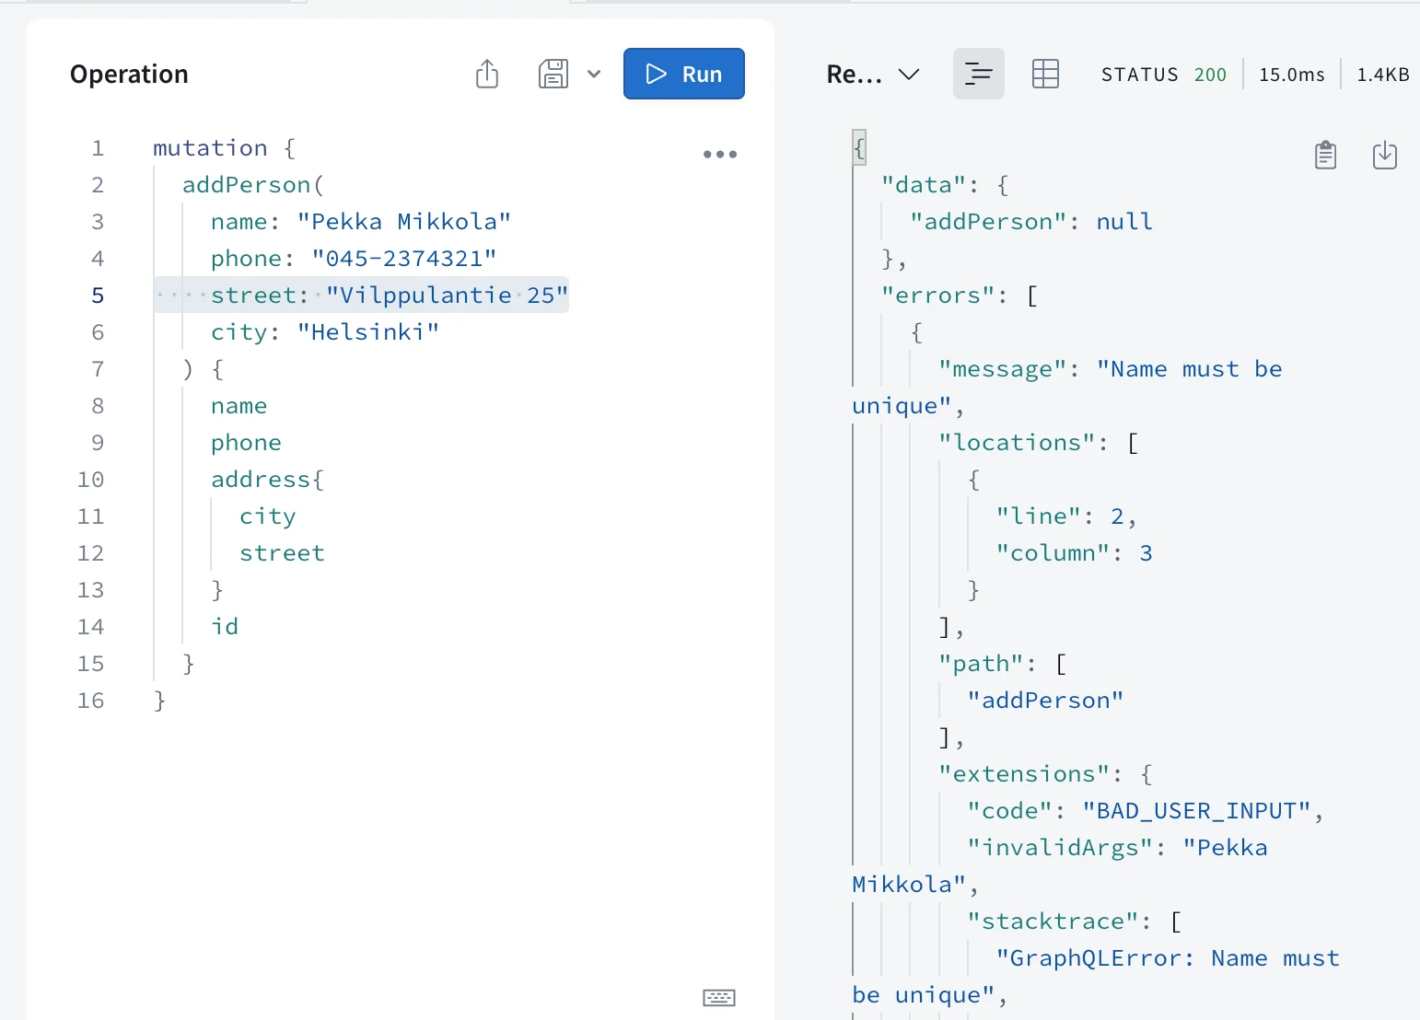Viewport: 1420px width, 1020px height.
Task: Click the save operation floppy icon
Action: (x=553, y=74)
